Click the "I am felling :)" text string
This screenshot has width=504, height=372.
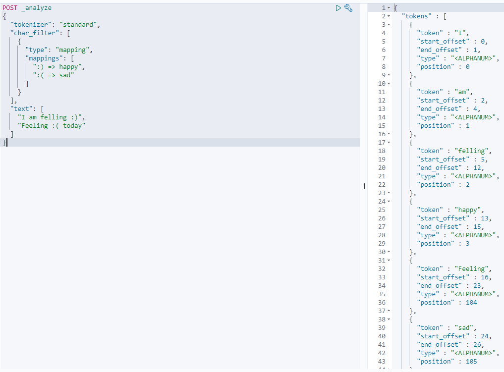pyautogui.click(x=52, y=117)
